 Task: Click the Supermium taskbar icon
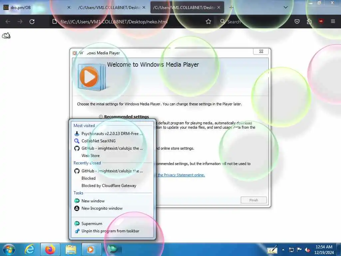point(113,249)
